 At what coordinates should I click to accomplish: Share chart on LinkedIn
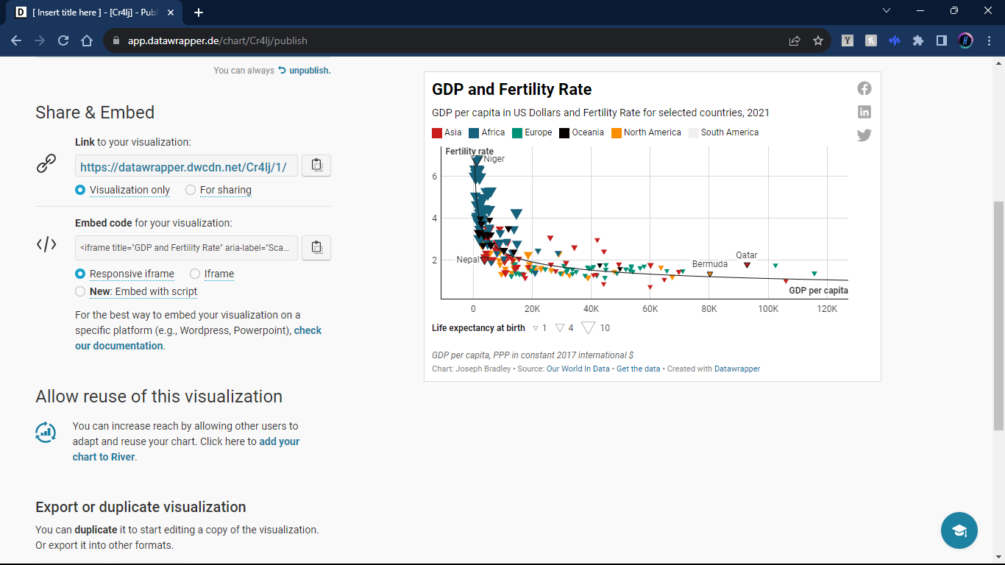click(x=864, y=112)
